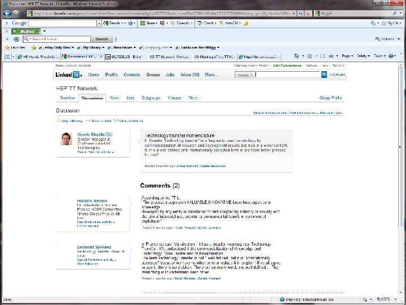
Task: Click the Quick Tabs icon left of tabs
Action: point(8,56)
